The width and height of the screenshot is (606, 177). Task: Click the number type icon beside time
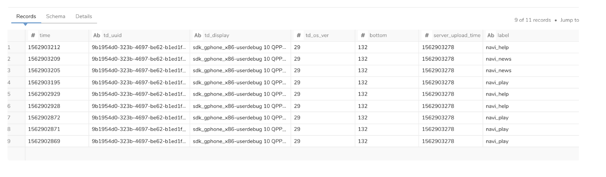tap(33, 35)
